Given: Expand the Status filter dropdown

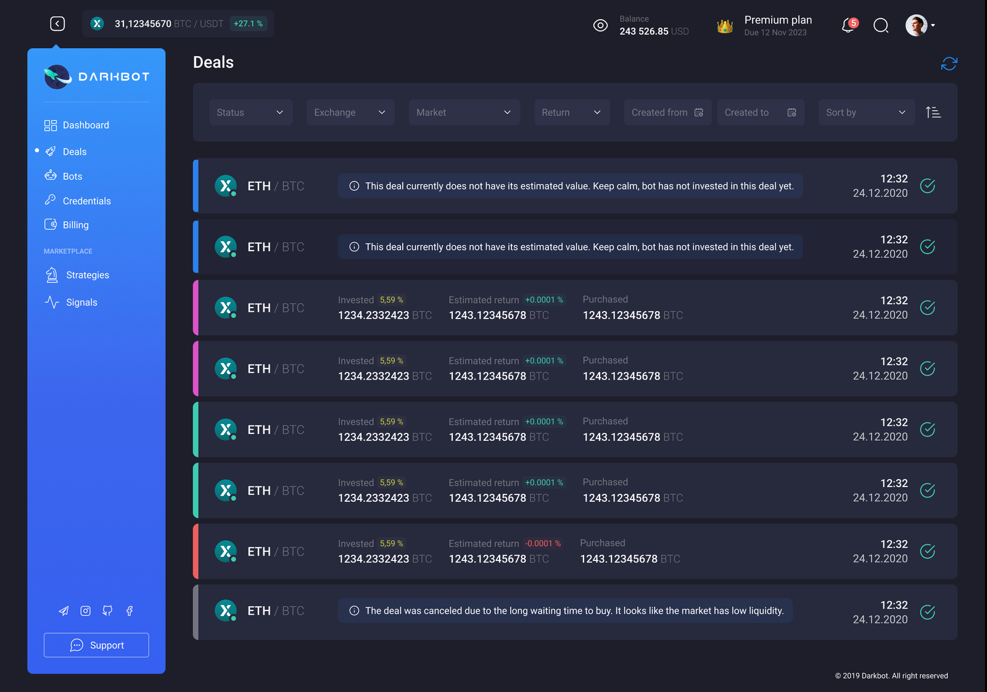Looking at the screenshot, I should 250,112.
